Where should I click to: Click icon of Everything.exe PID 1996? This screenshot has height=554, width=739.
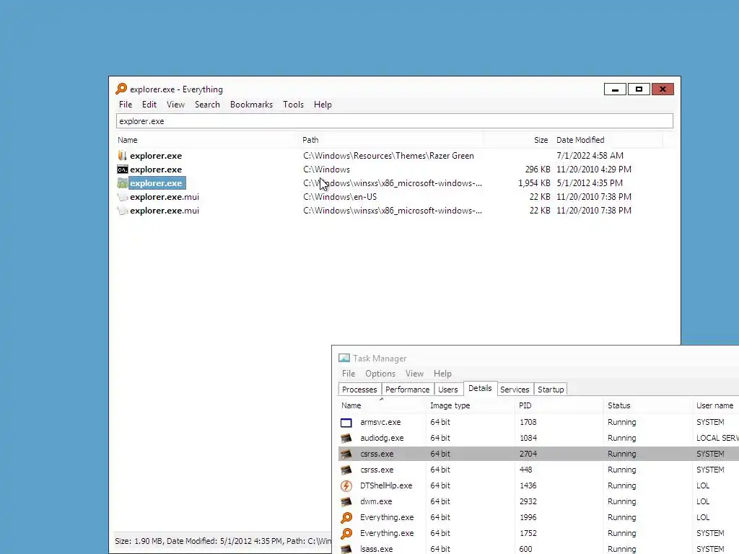(346, 517)
